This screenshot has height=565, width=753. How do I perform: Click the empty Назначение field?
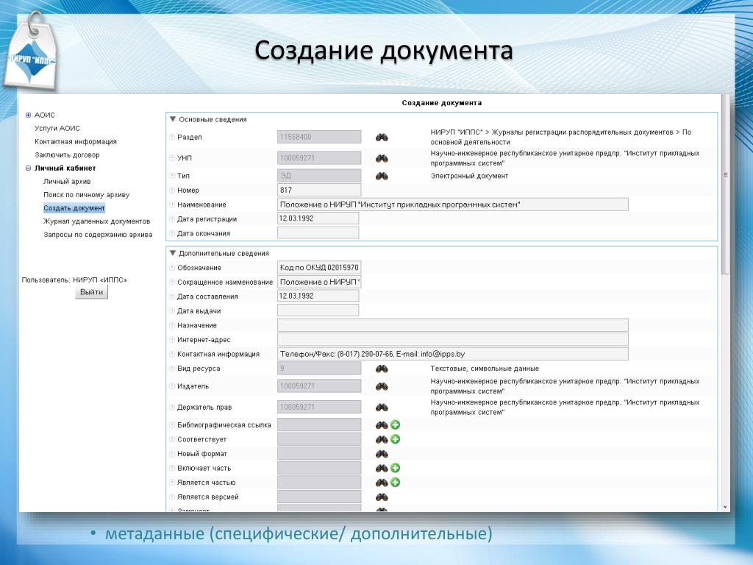[x=452, y=324]
